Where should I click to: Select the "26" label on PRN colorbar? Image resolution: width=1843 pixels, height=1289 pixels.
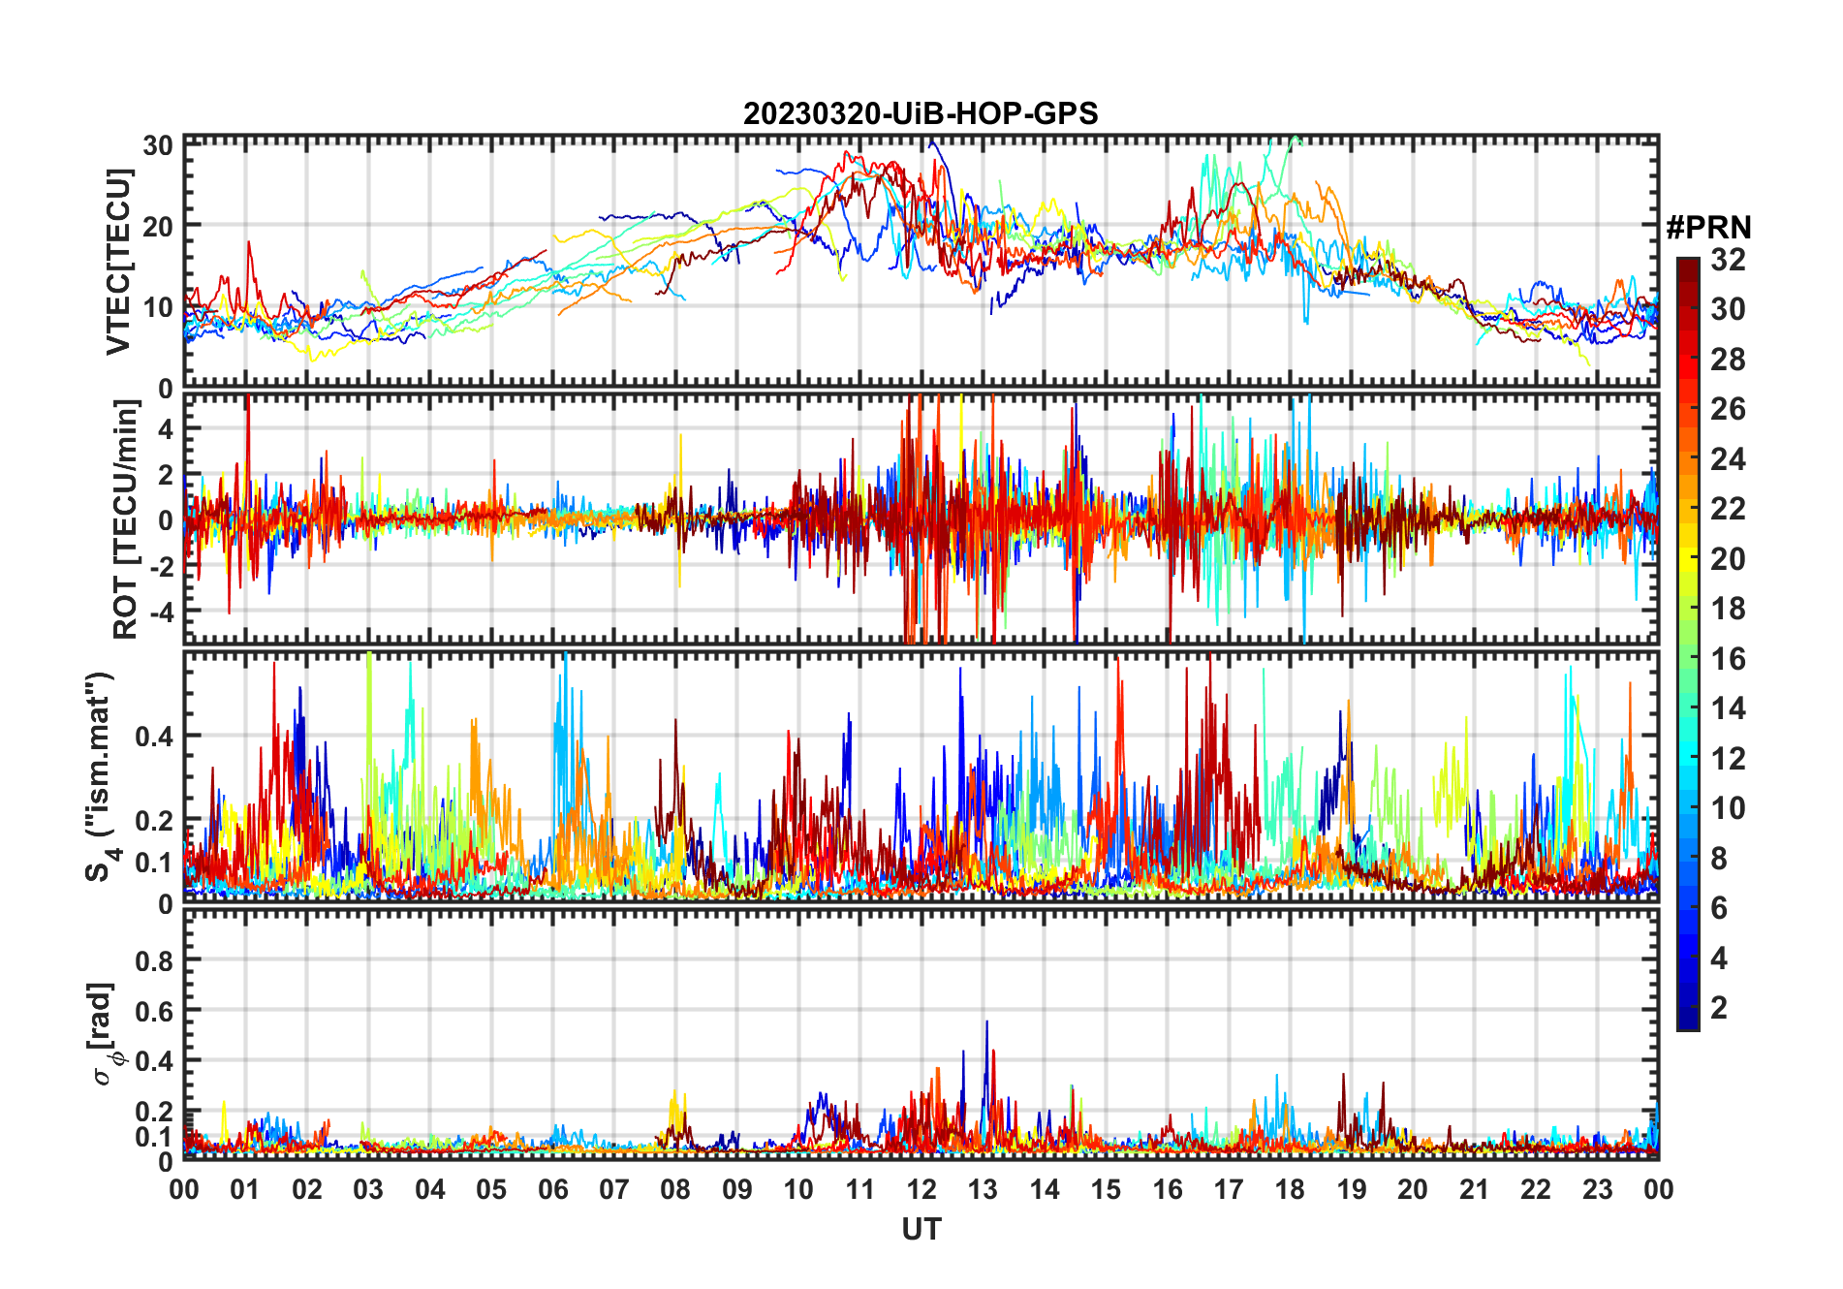[1728, 409]
